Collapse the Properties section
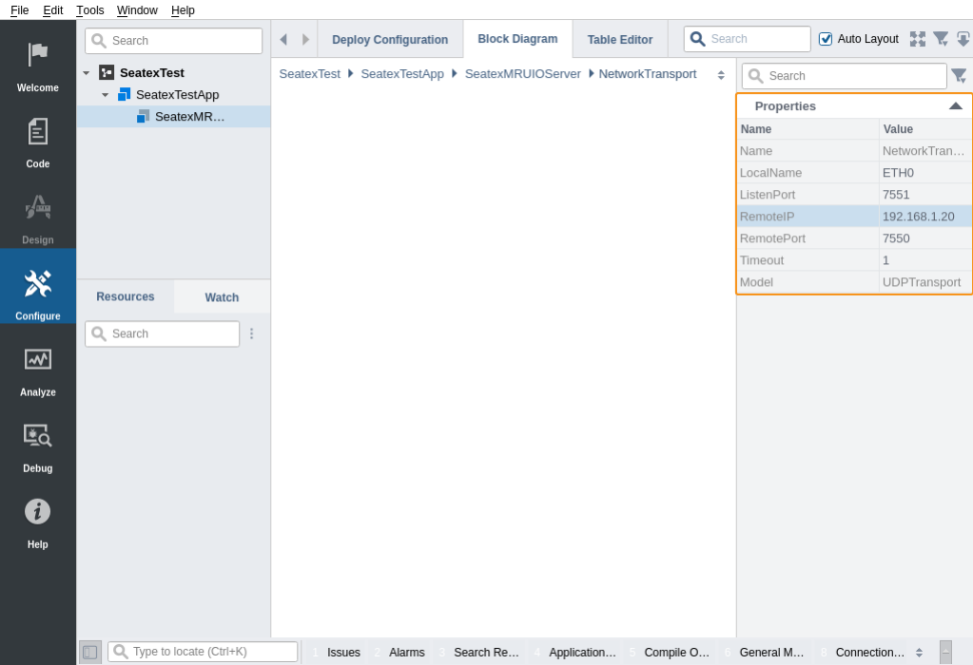The image size is (973, 665). [955, 106]
